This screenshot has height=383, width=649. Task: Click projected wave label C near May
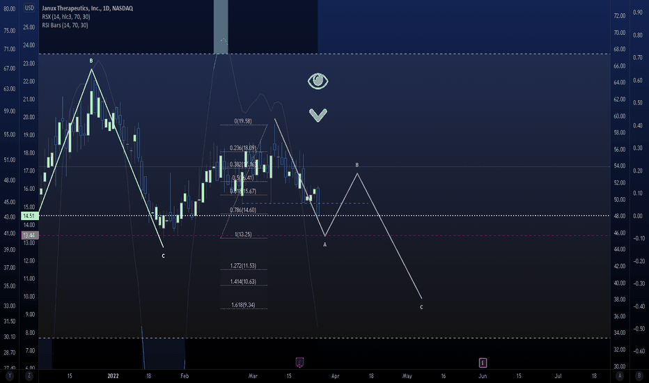coord(421,306)
